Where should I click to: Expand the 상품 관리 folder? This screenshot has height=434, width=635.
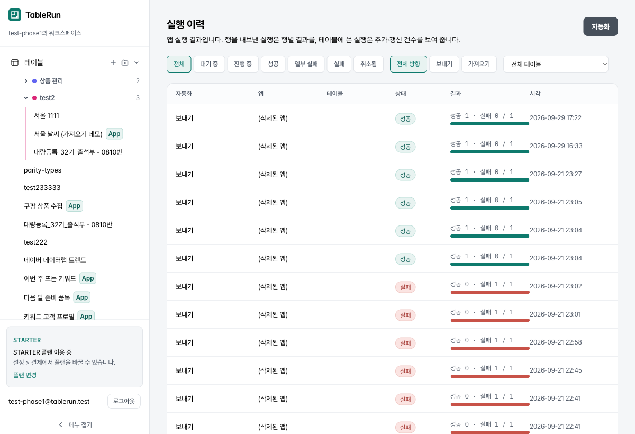coord(26,81)
